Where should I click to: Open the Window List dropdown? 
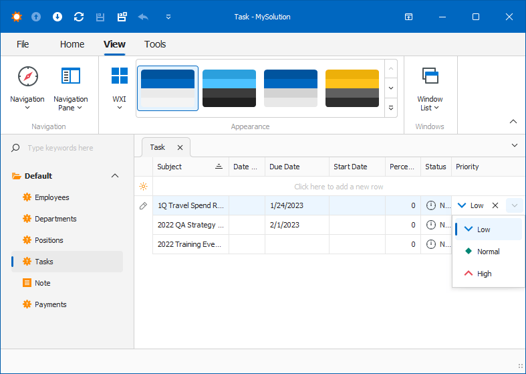(430, 88)
